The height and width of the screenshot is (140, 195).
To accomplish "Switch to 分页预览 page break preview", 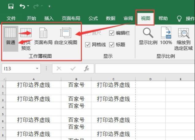I will click(x=26, y=38).
